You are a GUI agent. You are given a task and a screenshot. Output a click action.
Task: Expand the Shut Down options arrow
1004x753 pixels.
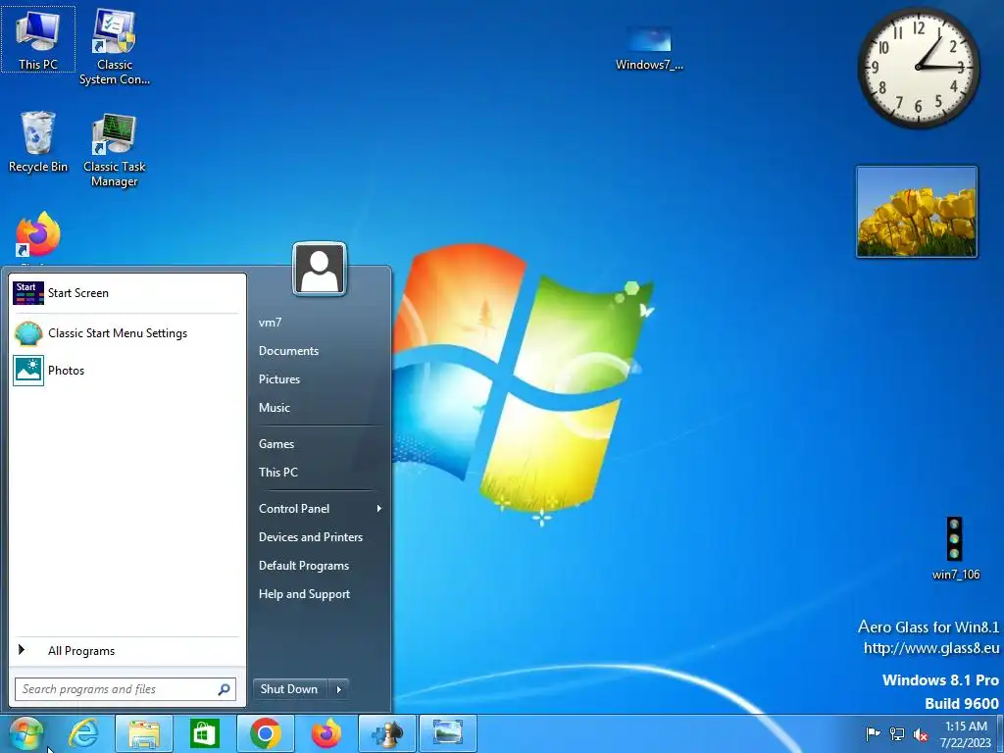(x=338, y=689)
